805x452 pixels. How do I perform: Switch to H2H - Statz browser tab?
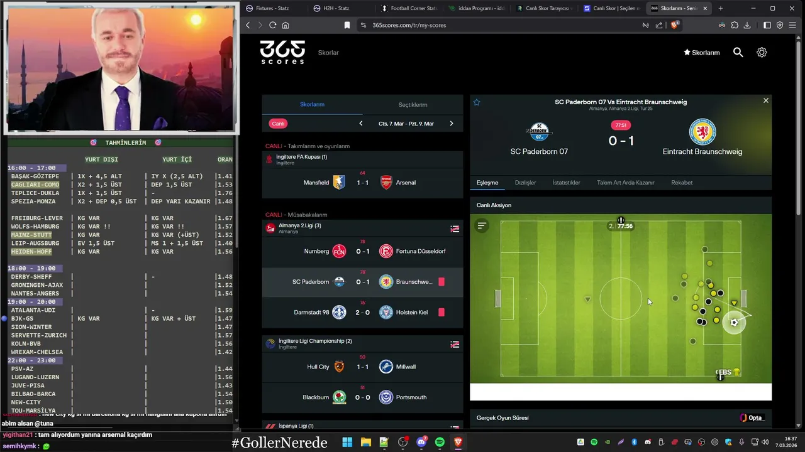click(341, 8)
